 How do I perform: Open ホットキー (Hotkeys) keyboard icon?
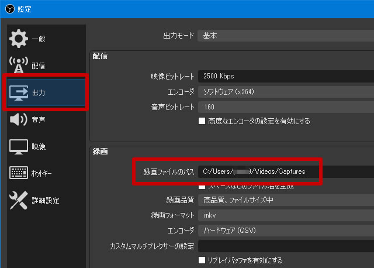pyautogui.click(x=19, y=173)
